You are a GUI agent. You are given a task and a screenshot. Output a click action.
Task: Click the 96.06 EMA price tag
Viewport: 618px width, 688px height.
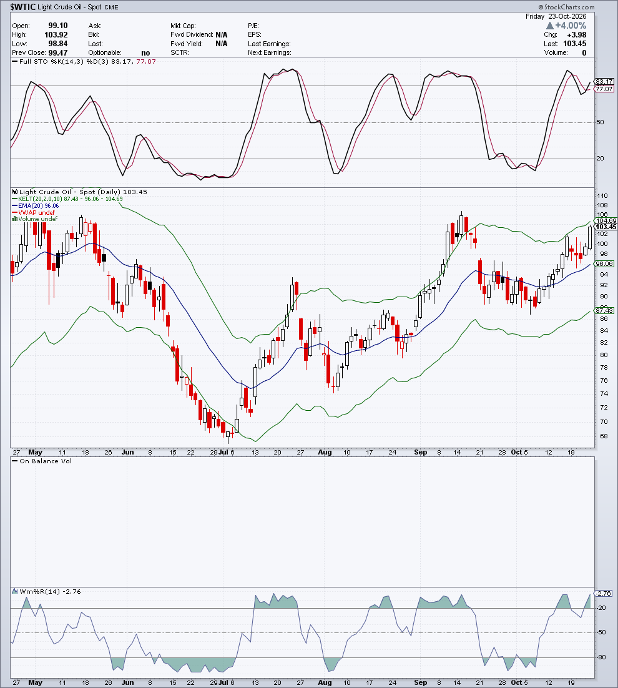(604, 263)
